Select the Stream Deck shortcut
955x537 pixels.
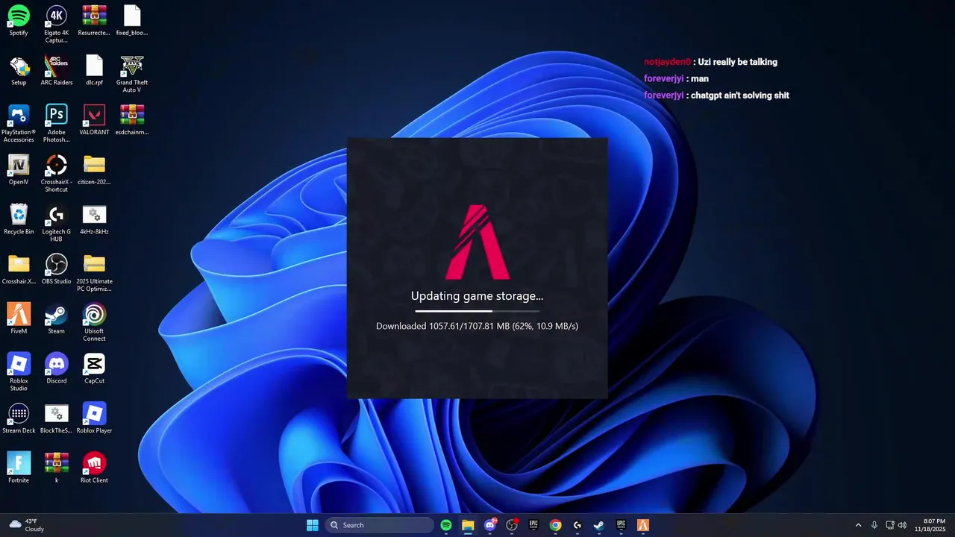(x=19, y=418)
